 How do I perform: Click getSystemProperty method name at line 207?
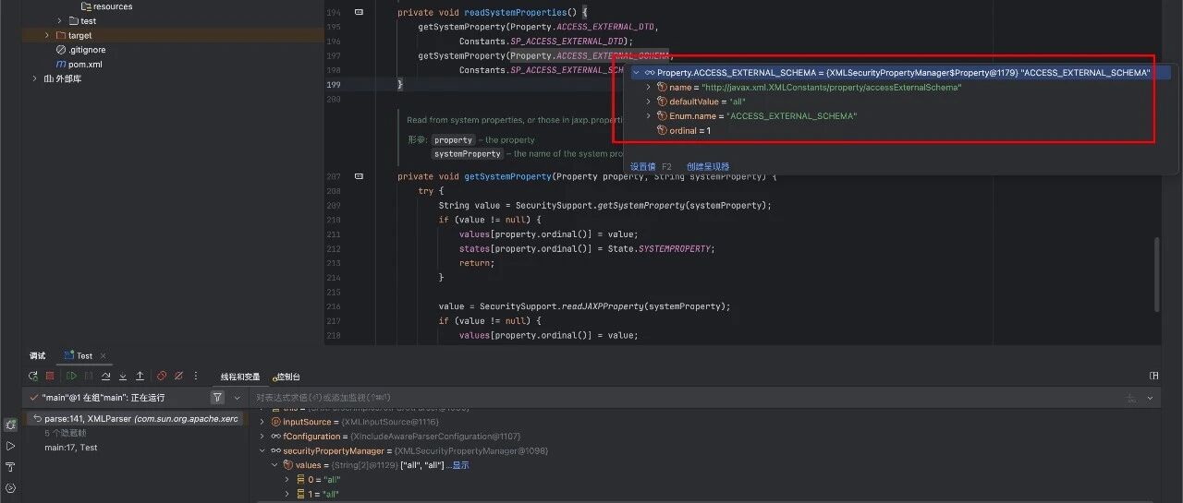click(x=506, y=176)
